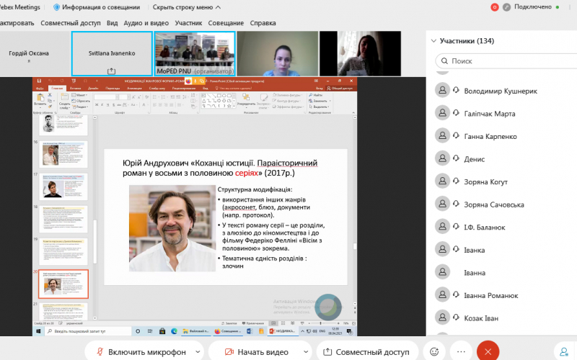The width and height of the screenshot is (577, 360).
Task: Click the avatar icon of Іванна
Action: pyautogui.click(x=442, y=272)
